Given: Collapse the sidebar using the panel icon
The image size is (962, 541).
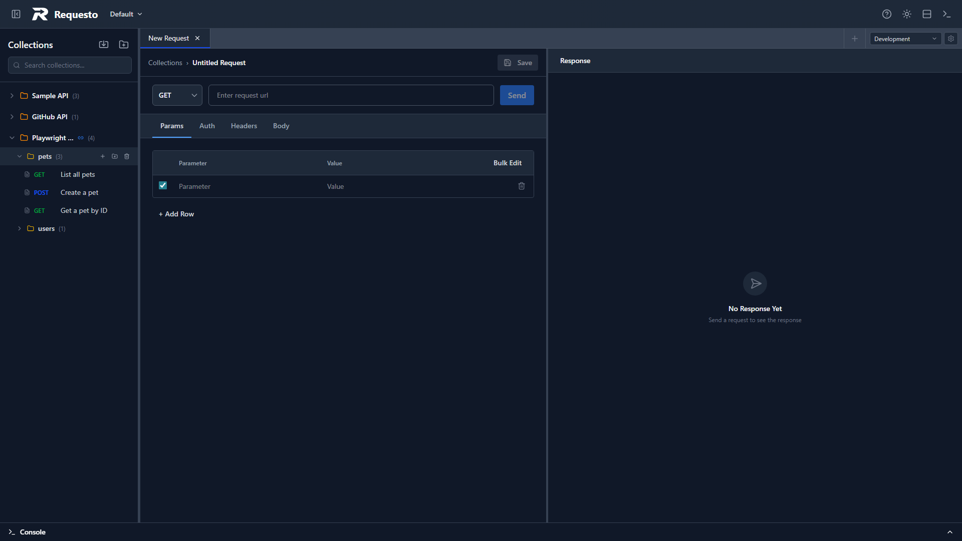Looking at the screenshot, I should point(16,14).
